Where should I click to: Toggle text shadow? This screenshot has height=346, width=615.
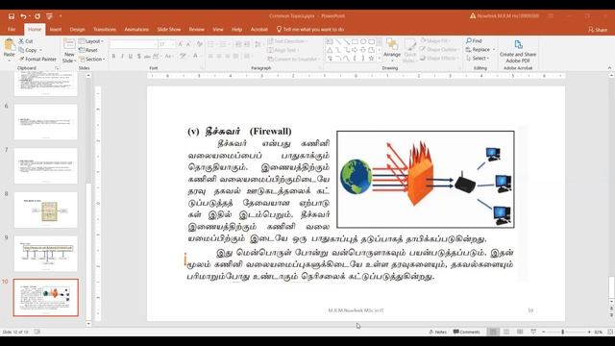[138, 57]
